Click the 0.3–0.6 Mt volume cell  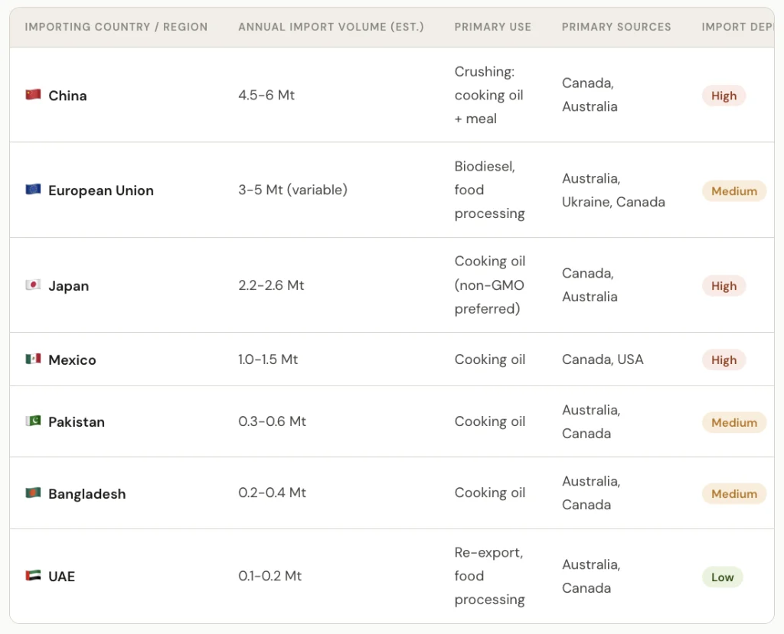(x=272, y=421)
